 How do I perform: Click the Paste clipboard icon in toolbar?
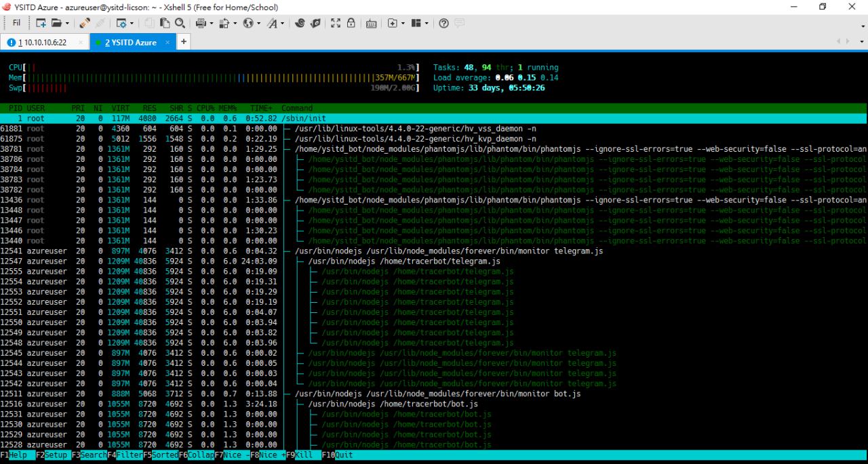165,23
